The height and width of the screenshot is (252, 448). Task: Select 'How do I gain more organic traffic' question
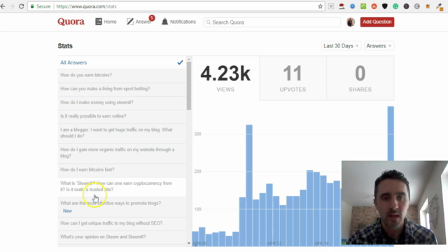(122, 153)
